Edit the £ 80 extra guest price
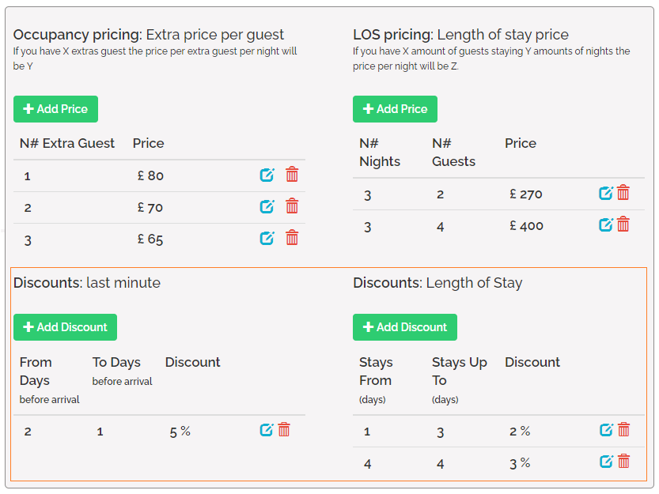Screen dimensions: 659x494 267,175
